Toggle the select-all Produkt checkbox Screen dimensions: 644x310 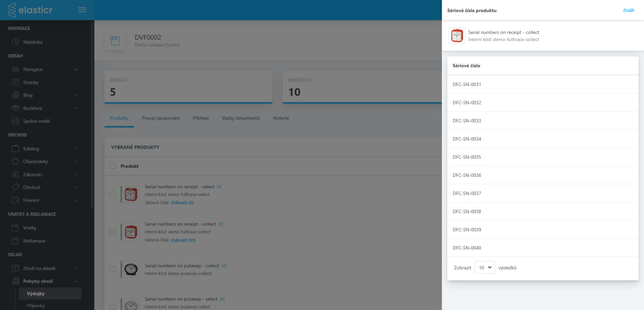(112, 166)
